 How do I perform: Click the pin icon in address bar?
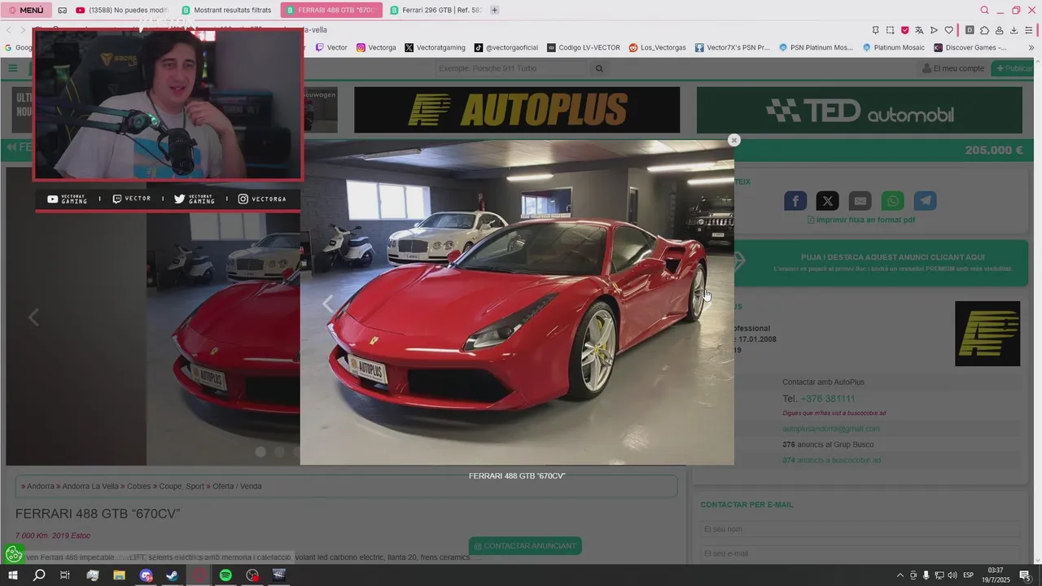tap(875, 30)
